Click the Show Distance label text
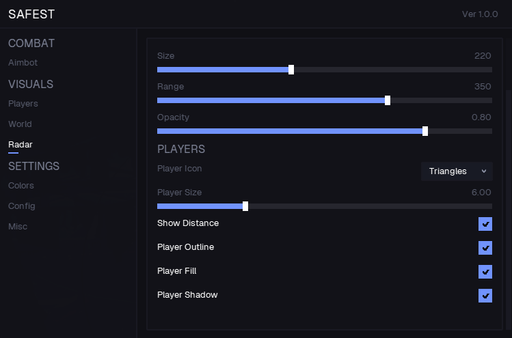This screenshot has width=512, height=338. click(188, 223)
